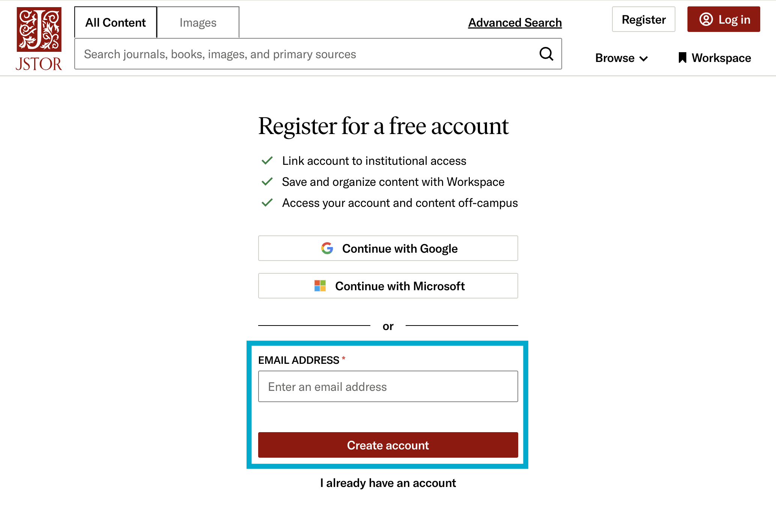
Task: Click the red Log in button
Action: pos(723,19)
